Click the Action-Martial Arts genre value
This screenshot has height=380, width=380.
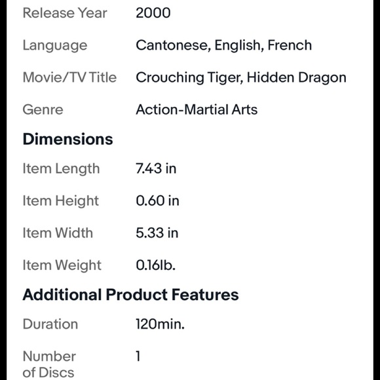pyautogui.click(x=197, y=109)
